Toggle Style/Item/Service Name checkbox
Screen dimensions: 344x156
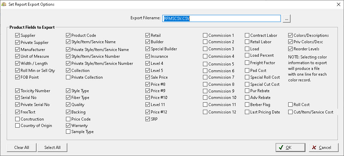pyautogui.click(x=68, y=42)
